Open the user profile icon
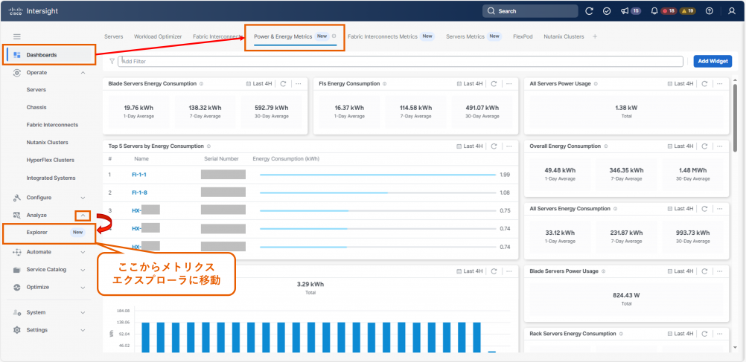The height and width of the screenshot is (362, 746). (x=732, y=11)
